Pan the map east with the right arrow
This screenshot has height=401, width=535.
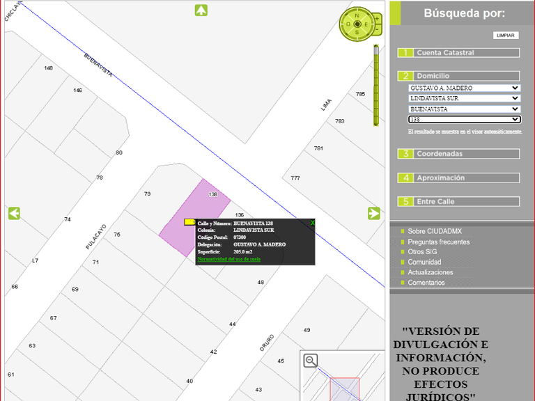(x=374, y=213)
